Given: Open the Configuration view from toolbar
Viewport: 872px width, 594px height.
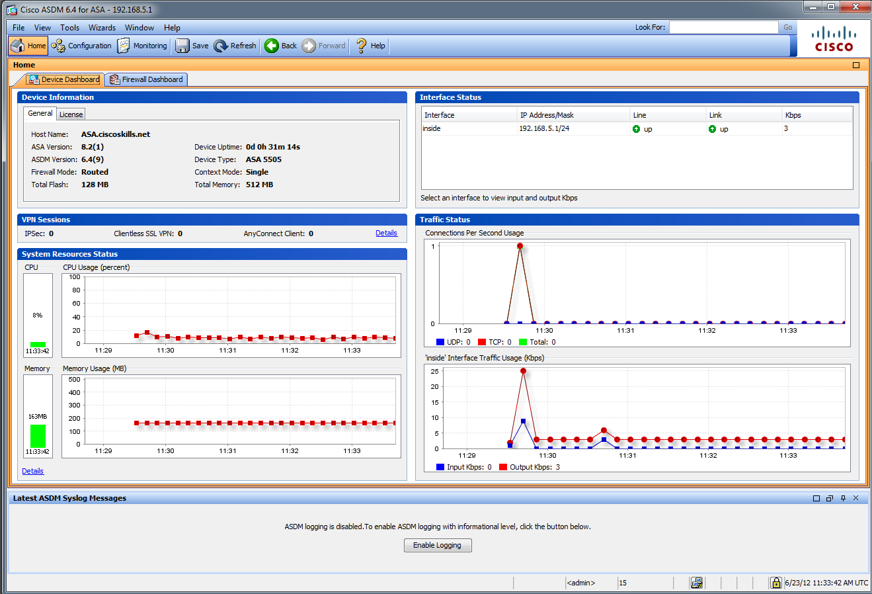Looking at the screenshot, I should coord(82,46).
